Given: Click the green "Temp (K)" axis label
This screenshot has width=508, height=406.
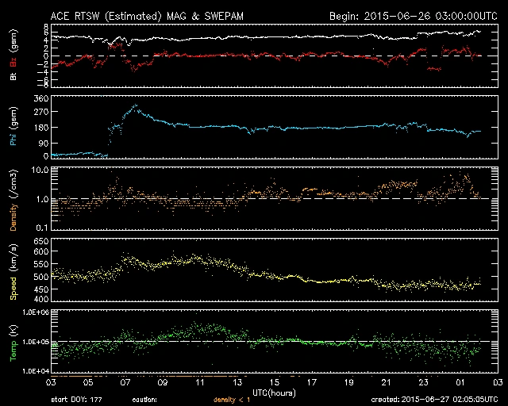Looking at the screenshot, I should [x=13, y=343].
